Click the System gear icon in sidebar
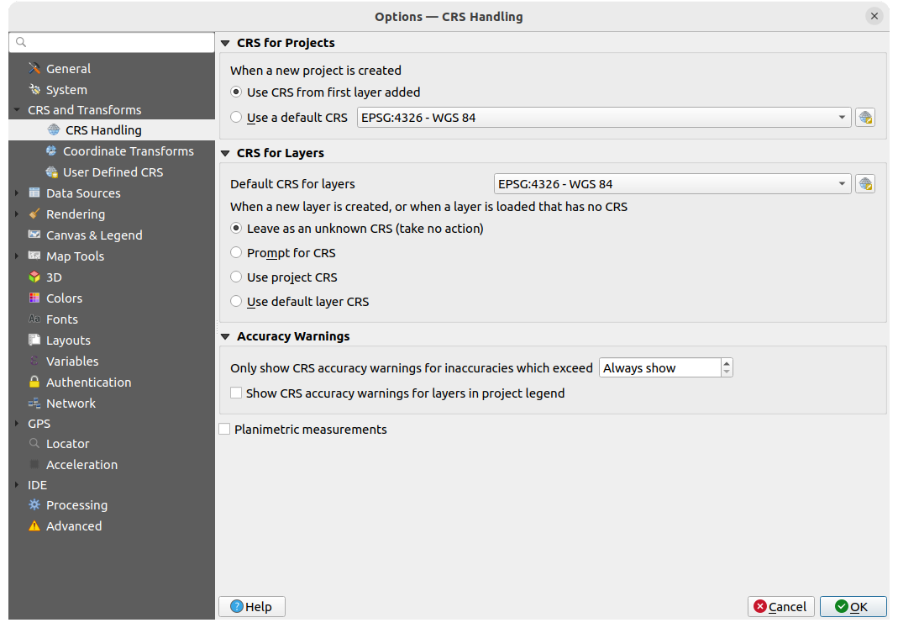The width and height of the screenshot is (898, 628). (34, 90)
